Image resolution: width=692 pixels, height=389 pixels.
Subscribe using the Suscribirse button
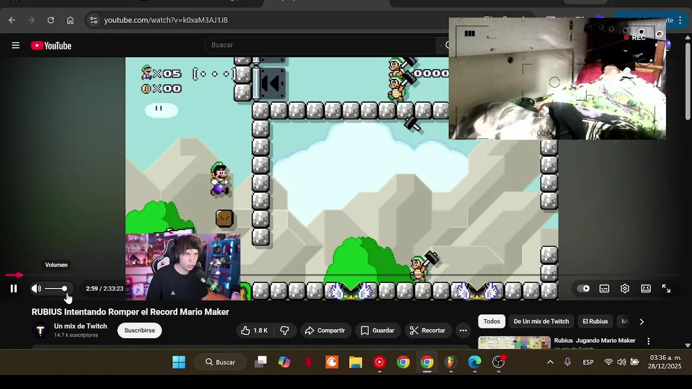[139, 330]
